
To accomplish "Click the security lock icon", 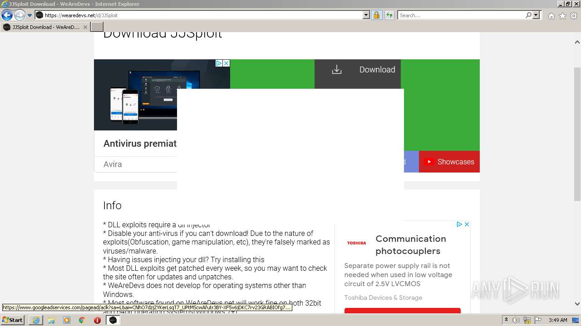I will (x=376, y=15).
